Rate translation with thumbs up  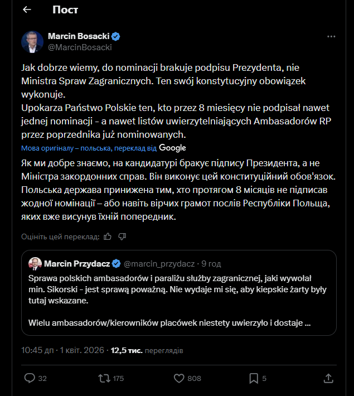click(108, 236)
